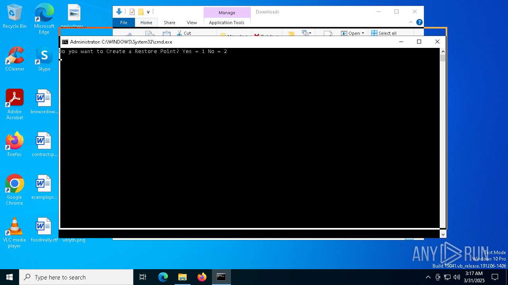Open cmd.exe title bar system menu icon
This screenshot has height=285, width=508.
(x=65, y=42)
